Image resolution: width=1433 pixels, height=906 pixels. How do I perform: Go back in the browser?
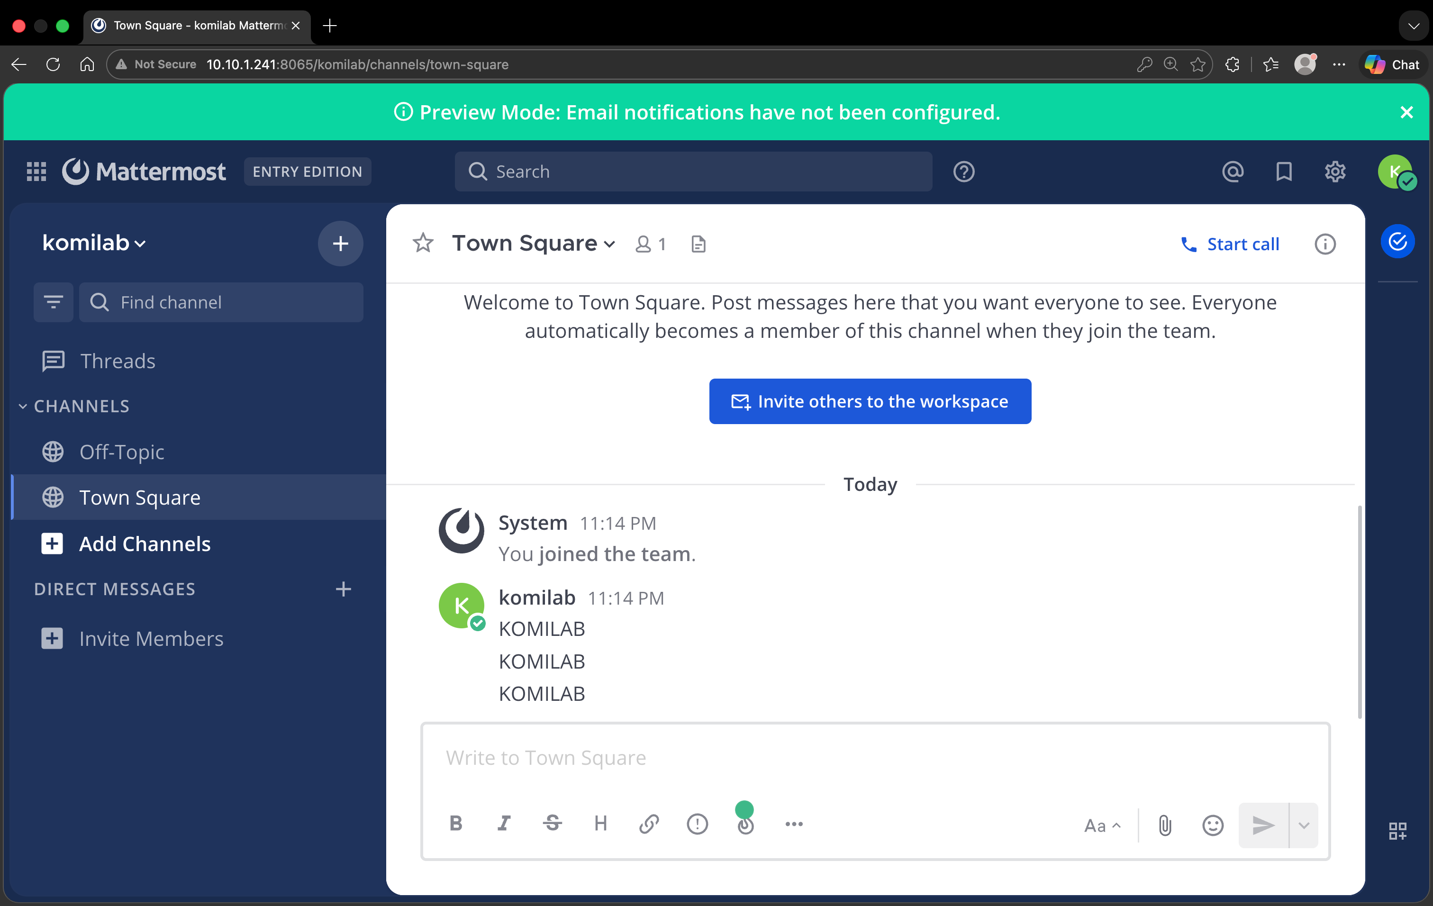(19, 64)
